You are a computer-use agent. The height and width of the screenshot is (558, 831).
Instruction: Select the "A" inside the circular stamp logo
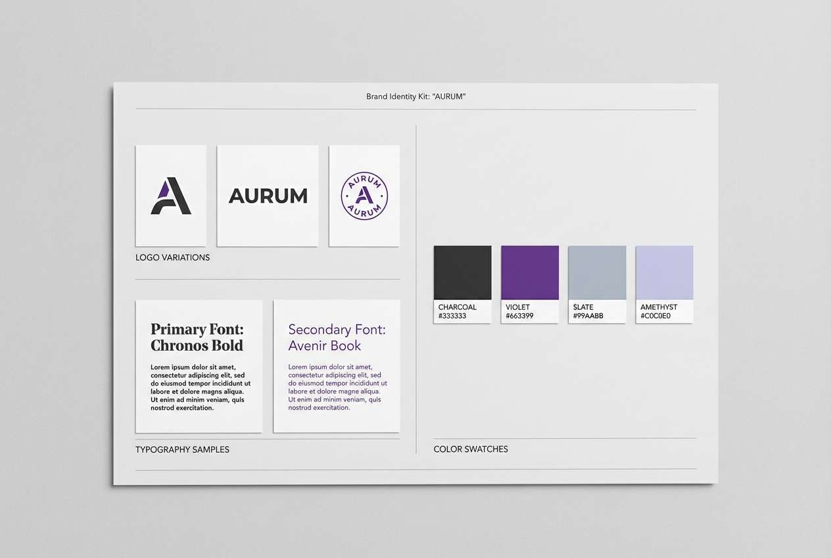click(364, 195)
